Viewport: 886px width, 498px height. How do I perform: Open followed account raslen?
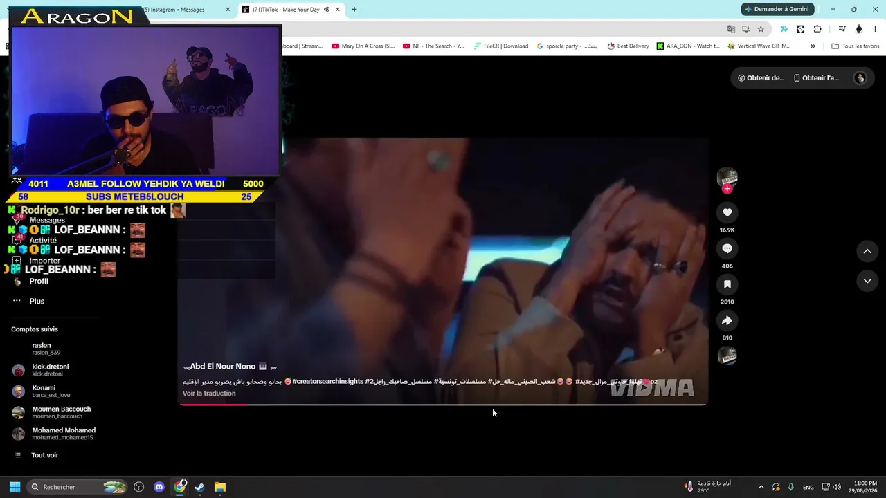click(46, 349)
